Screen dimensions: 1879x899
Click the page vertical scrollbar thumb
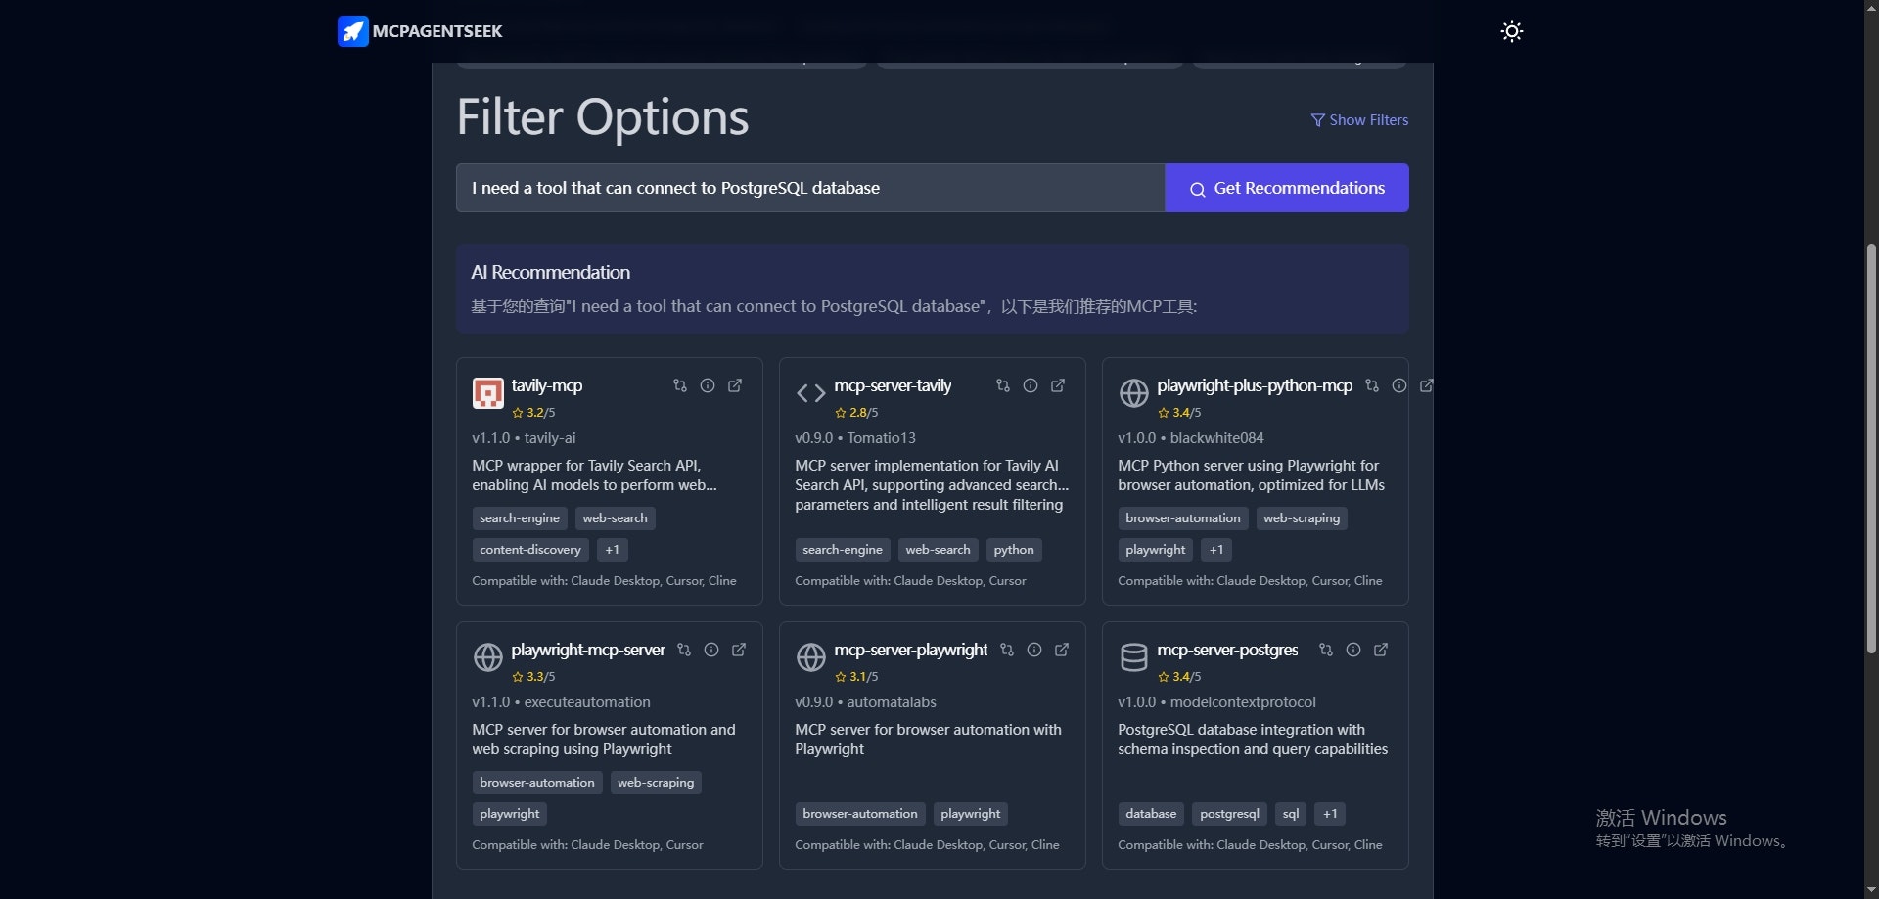(x=1871, y=448)
